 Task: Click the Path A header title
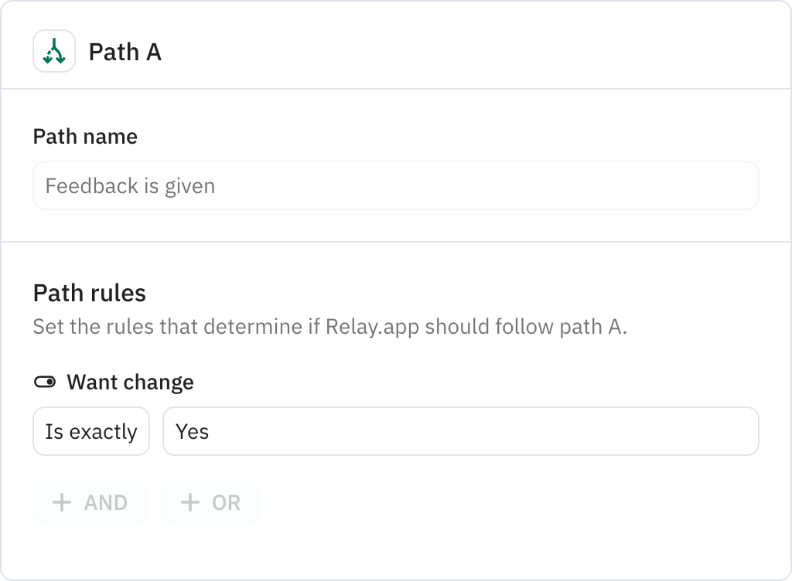click(x=125, y=52)
